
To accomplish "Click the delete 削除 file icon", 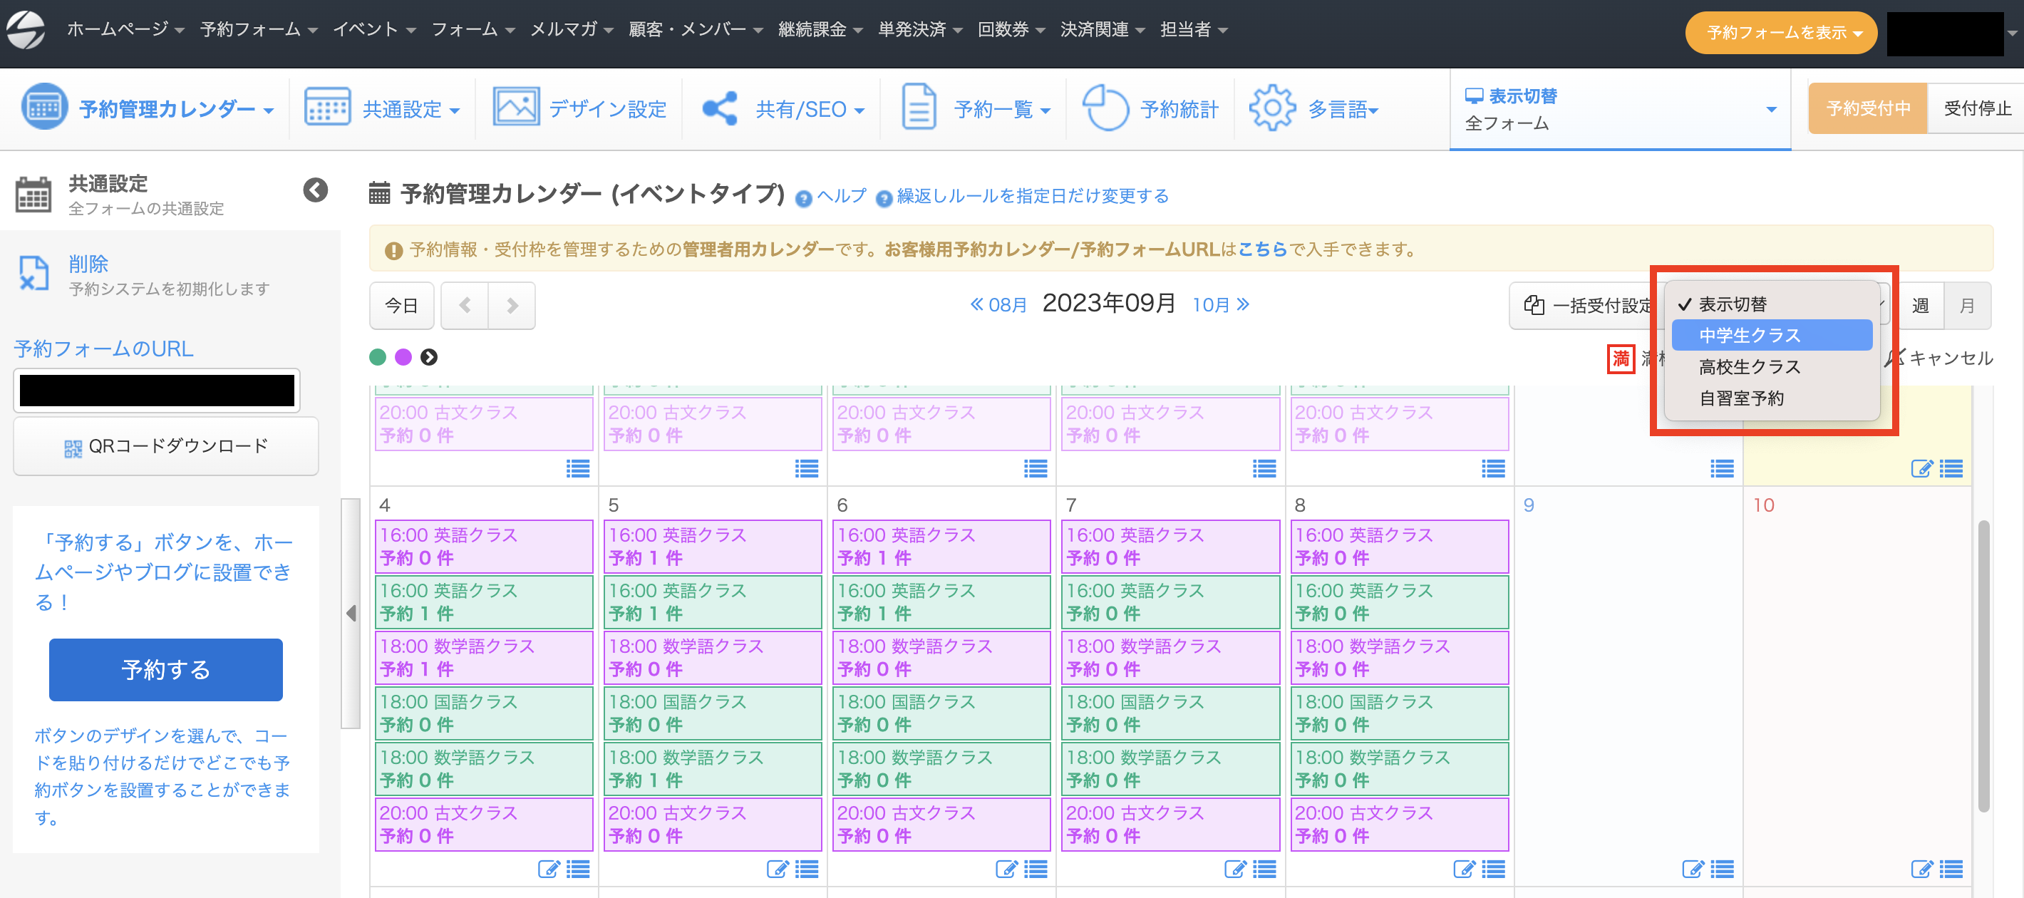I will 33,274.
